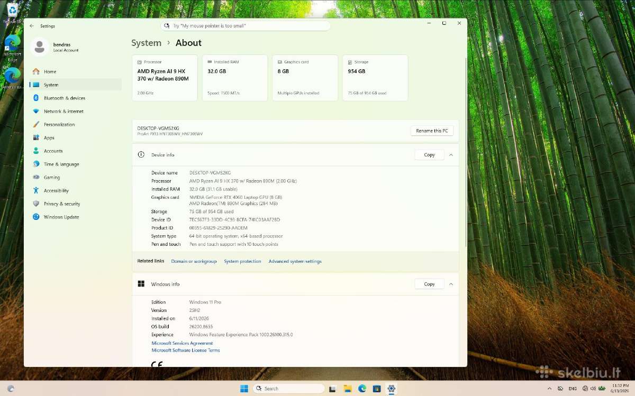The width and height of the screenshot is (635, 396).
Task: Click NVIDIA GeForce RTX 4060 Laptop GPU text
Action: pos(235,197)
